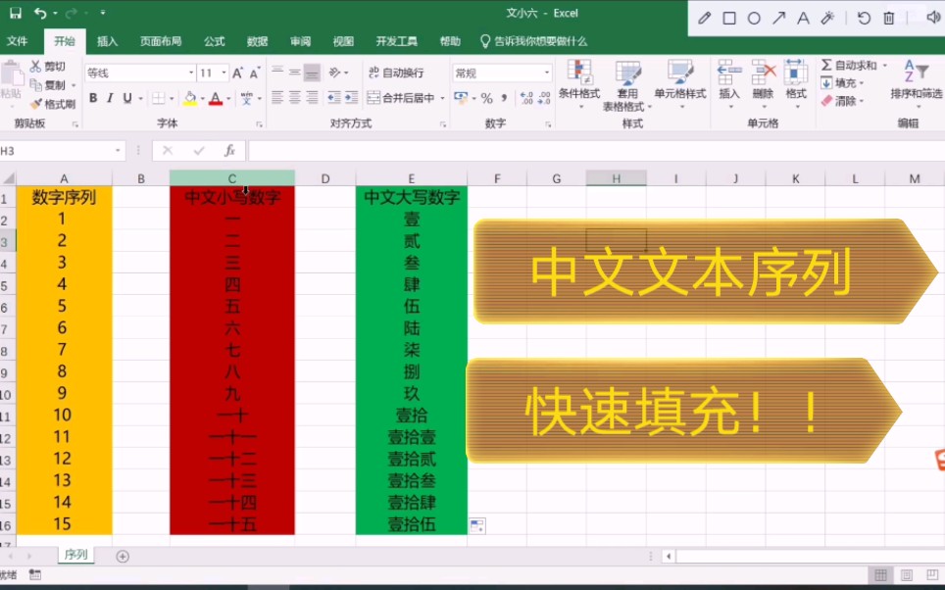The height and width of the screenshot is (590, 945).
Task: Toggle bold formatting
Action: coord(93,98)
